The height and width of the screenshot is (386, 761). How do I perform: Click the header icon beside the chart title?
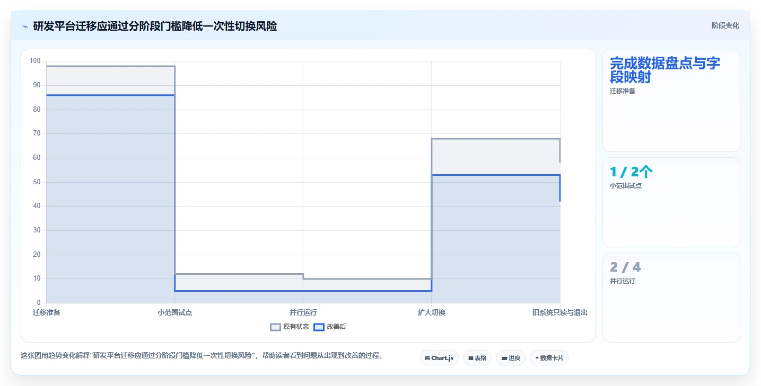click(x=25, y=26)
